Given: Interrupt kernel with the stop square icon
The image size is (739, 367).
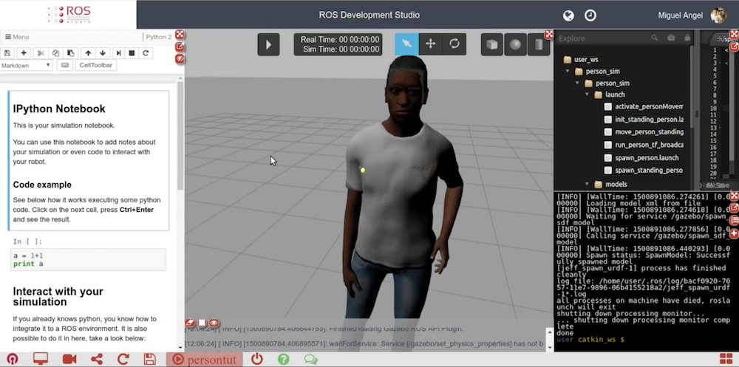Looking at the screenshot, I should pyautogui.click(x=132, y=53).
